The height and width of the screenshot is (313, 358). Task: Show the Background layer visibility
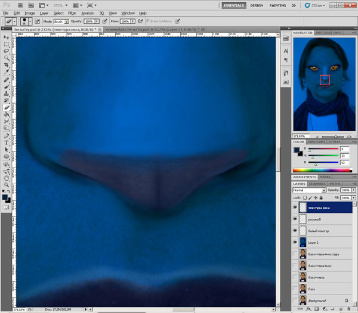(296, 301)
